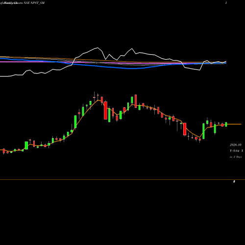Click the last green candlestick on the right
This screenshot has height=245, width=245.
click(226, 124)
